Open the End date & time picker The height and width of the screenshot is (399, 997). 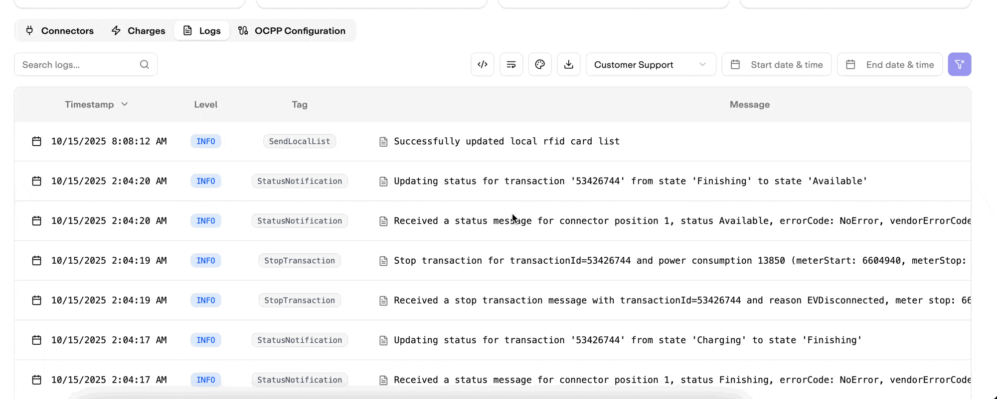pos(889,65)
